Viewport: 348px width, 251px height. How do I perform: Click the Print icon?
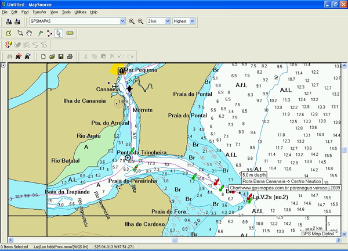click(70, 56)
